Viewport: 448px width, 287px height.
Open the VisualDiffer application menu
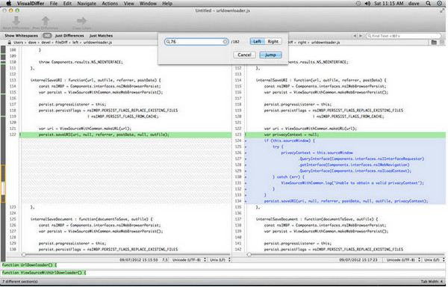coord(31,4)
